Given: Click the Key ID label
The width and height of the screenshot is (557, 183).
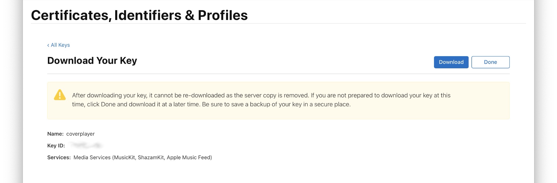Looking at the screenshot, I should [x=56, y=146].
